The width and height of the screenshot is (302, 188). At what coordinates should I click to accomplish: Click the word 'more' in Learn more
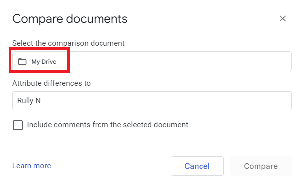(x=42, y=166)
